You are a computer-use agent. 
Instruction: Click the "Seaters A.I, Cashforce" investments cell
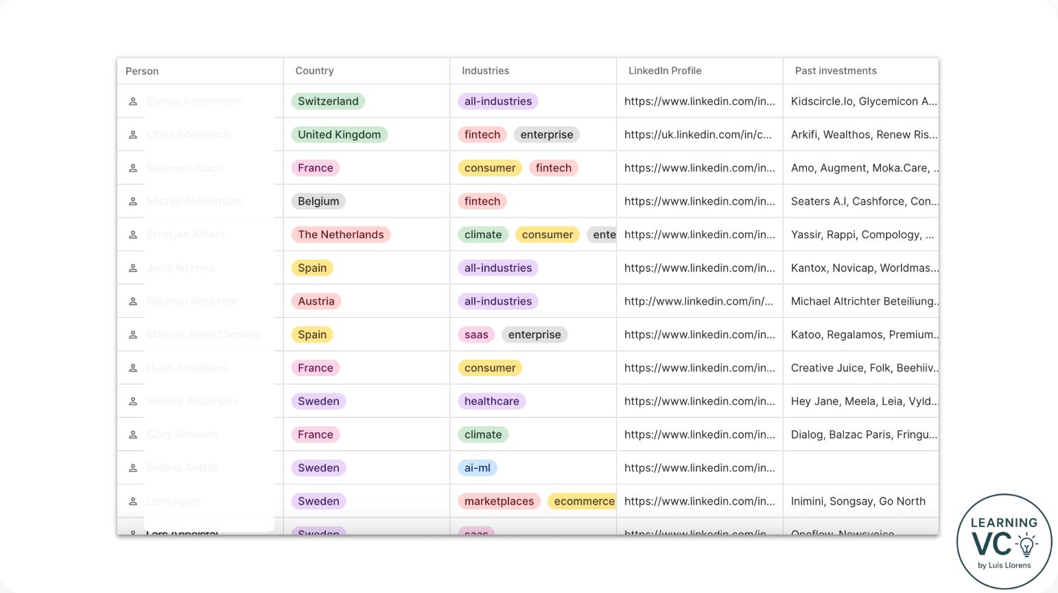pyautogui.click(x=861, y=201)
